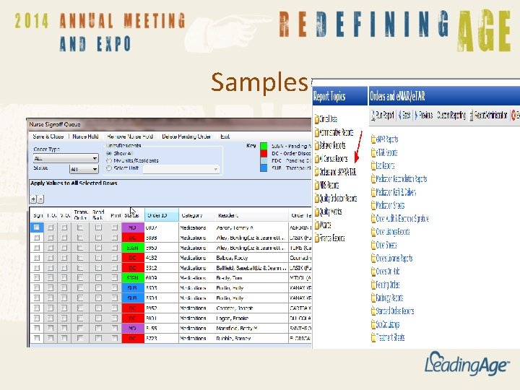520x390 pixels.
Task: Select the Exit menu item
Action: point(225,136)
